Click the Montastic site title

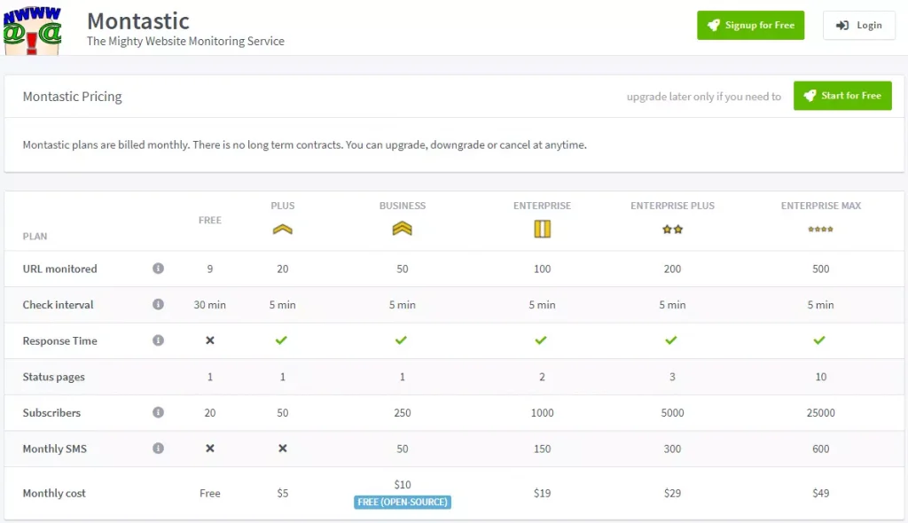138,20
